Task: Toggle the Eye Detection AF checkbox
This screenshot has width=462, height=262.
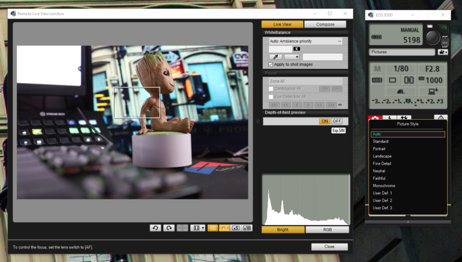Action: (271, 97)
